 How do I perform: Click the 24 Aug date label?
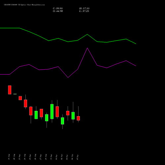25,157
